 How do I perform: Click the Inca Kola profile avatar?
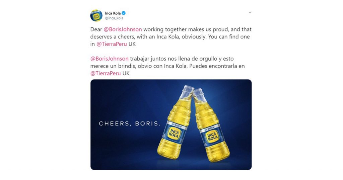(96, 15)
